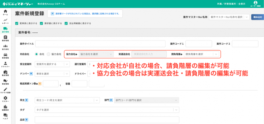
Task: Toggle 請求書に表示する checkbox
Action: tap(41, 23)
